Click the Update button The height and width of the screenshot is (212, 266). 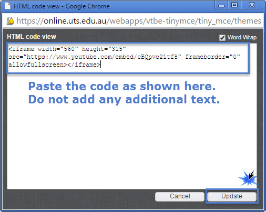pyautogui.click(x=232, y=196)
